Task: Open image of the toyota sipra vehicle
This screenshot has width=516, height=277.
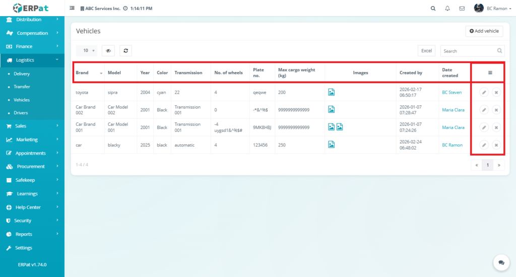Action: (x=332, y=92)
